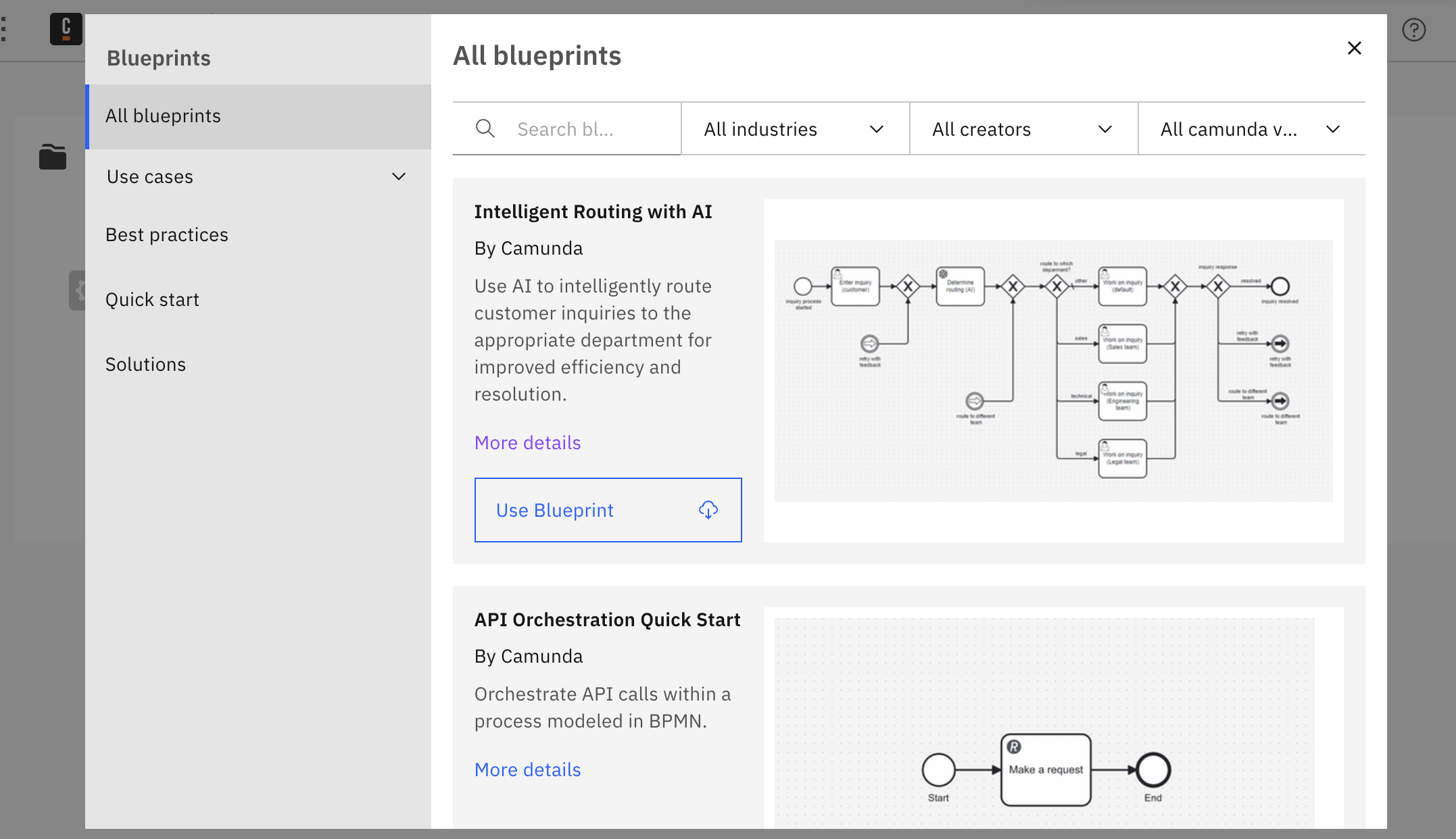Screen dimensions: 1456x839
Task: Switch to the Quick start section
Action: pos(153,299)
